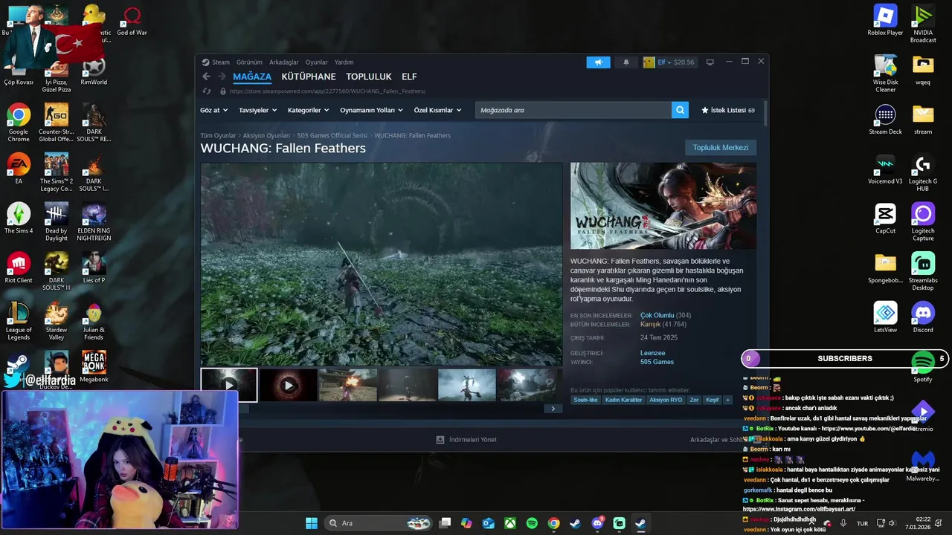
Task: Launch NVIDIA Broadcast shortcut
Action: tap(923, 25)
